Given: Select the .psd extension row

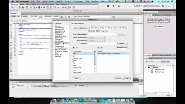Looking at the screenshot, I should coord(84,61).
